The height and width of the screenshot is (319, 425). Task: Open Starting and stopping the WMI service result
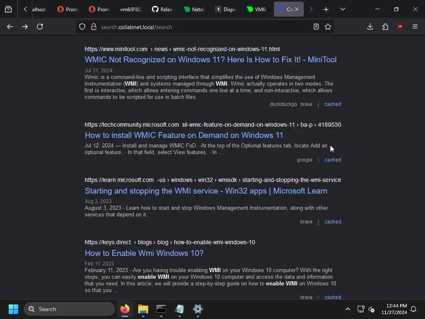[206, 191]
